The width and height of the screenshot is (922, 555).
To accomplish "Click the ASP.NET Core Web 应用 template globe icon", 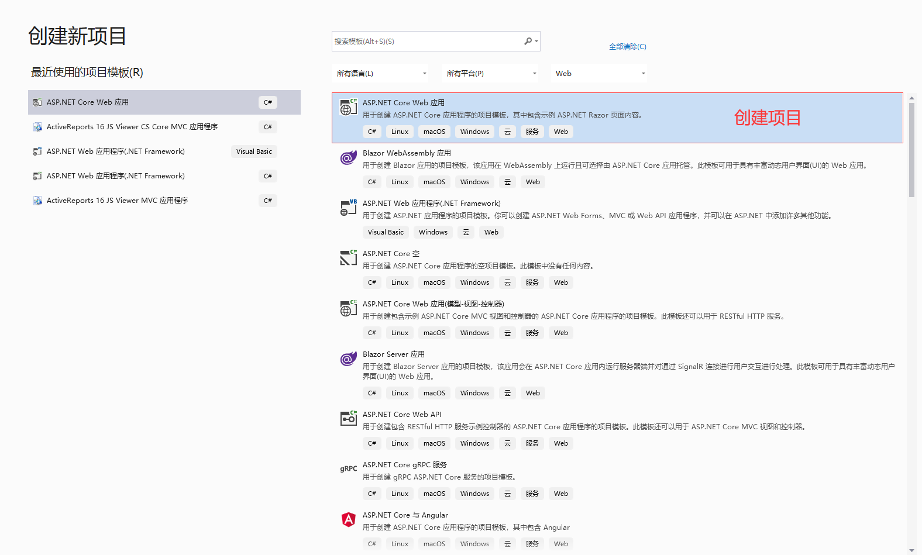I will click(349, 107).
